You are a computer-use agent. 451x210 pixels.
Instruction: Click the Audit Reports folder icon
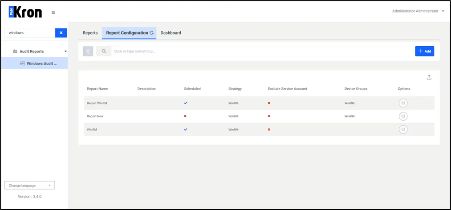coord(15,52)
